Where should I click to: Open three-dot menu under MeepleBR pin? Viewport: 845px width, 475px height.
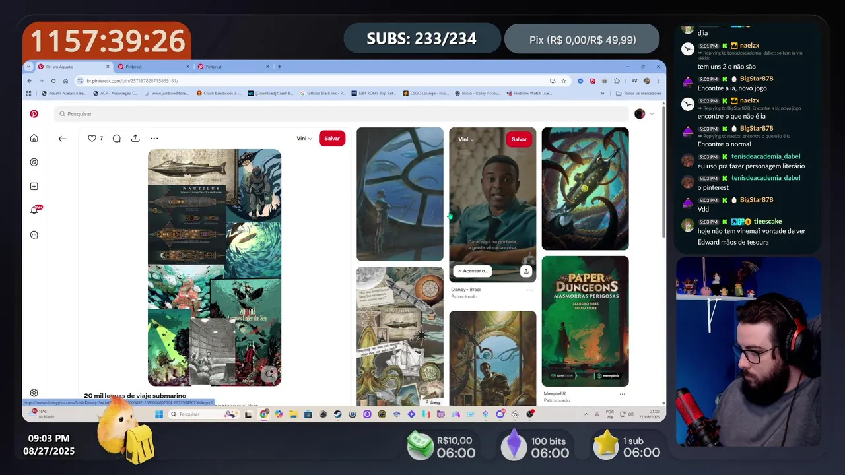(x=622, y=394)
